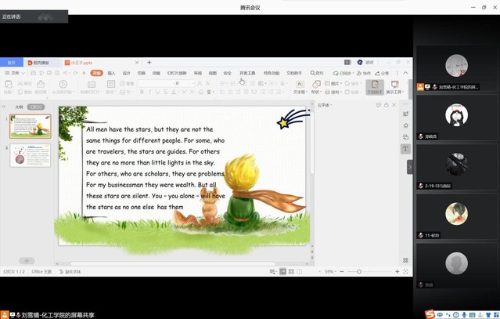
Task: Click 缺失字体 in status bar
Action: coord(72,272)
